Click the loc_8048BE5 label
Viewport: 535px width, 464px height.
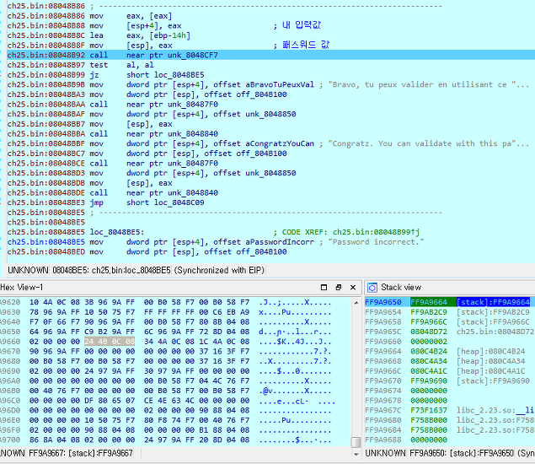pyautogui.click(x=117, y=232)
